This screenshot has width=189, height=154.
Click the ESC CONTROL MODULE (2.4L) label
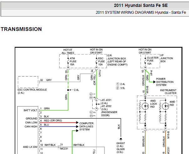[32, 91]
